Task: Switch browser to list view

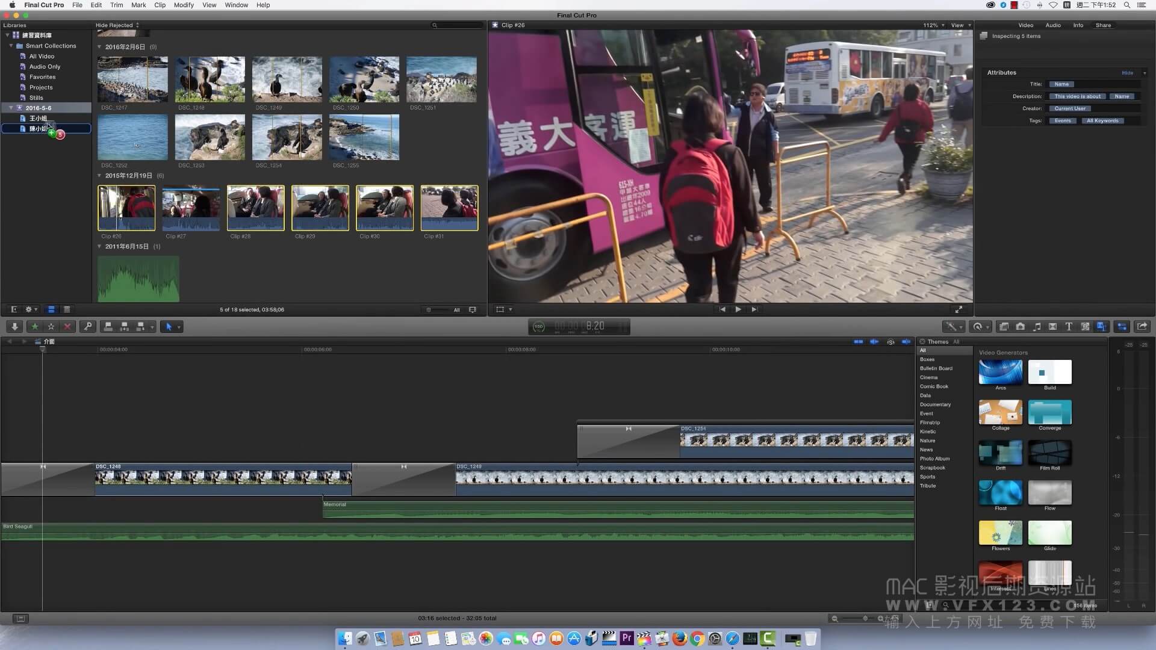Action: click(x=67, y=309)
